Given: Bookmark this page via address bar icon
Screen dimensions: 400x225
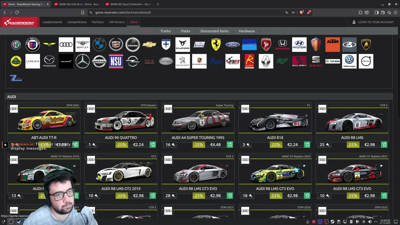Looking at the screenshot, I should pos(82,12).
